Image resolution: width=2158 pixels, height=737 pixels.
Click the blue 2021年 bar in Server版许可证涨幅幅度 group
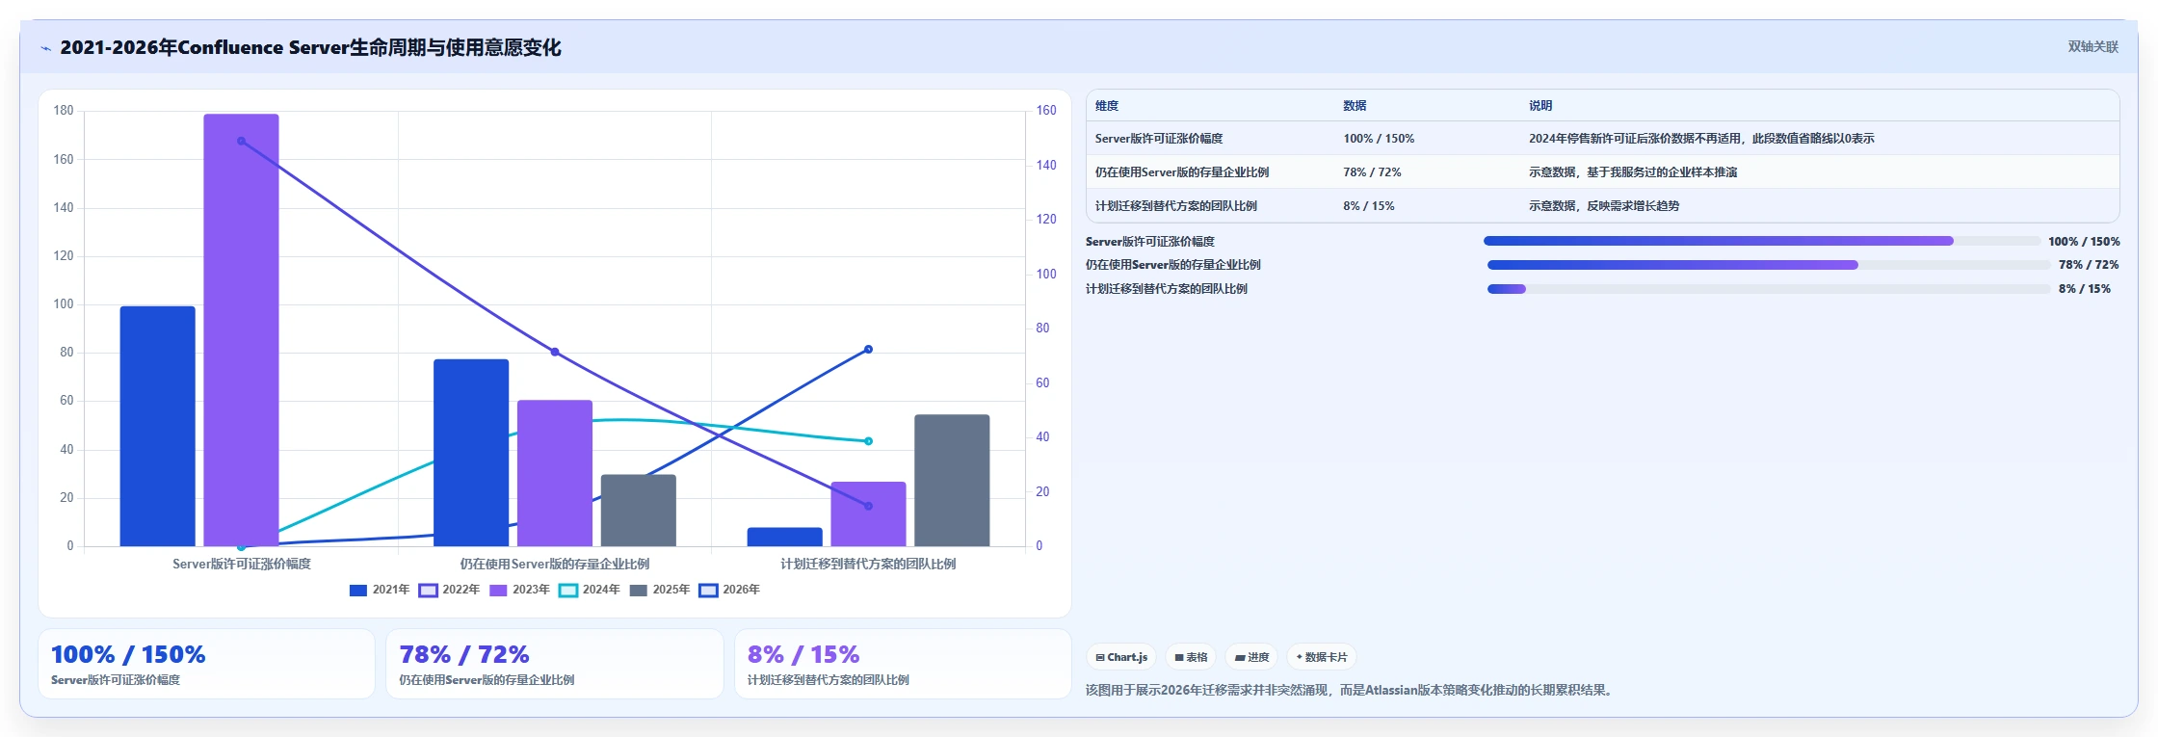pyautogui.click(x=157, y=426)
